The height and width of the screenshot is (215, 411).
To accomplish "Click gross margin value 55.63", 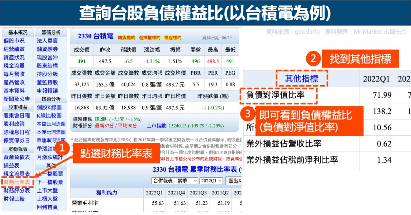I will 158,203.
